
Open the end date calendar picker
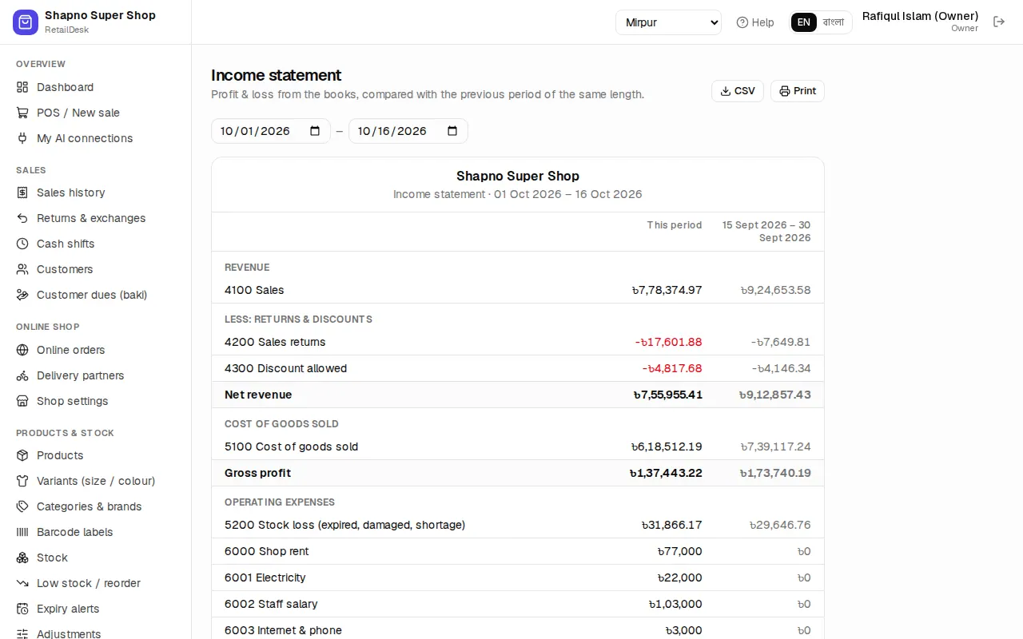(x=452, y=131)
